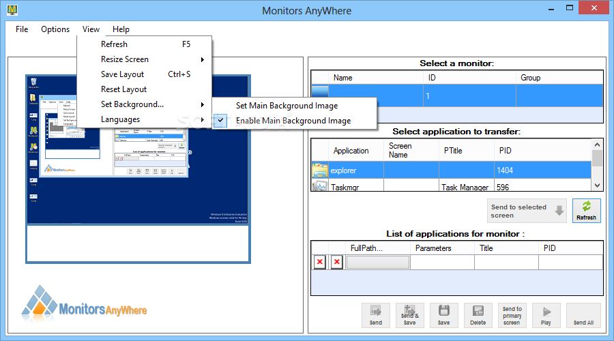
Task: Maximize the Monitors AnyWhere window
Action: (570, 8)
